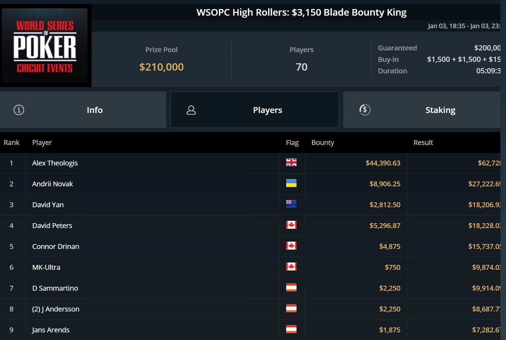Click the World Series of Poker logo

[x=45, y=46]
